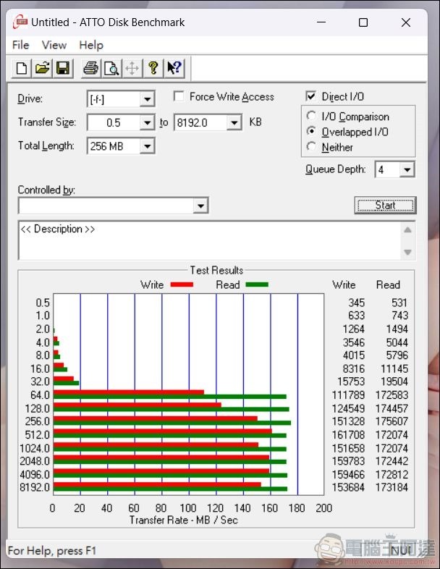Click the write value 161708
Screen dimensions: 440x569
(348, 434)
